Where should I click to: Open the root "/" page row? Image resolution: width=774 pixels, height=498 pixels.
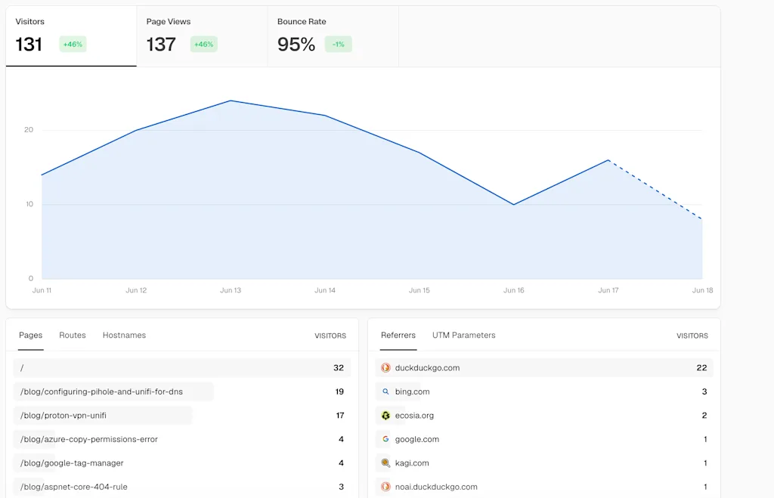(182, 368)
